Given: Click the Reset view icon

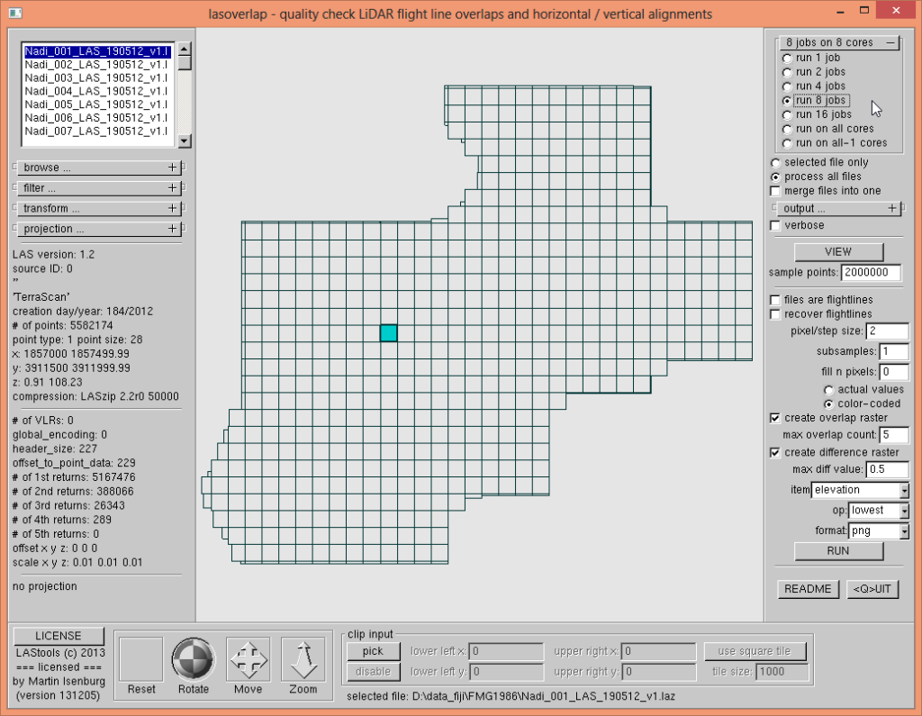Looking at the screenshot, I should pos(141,659).
